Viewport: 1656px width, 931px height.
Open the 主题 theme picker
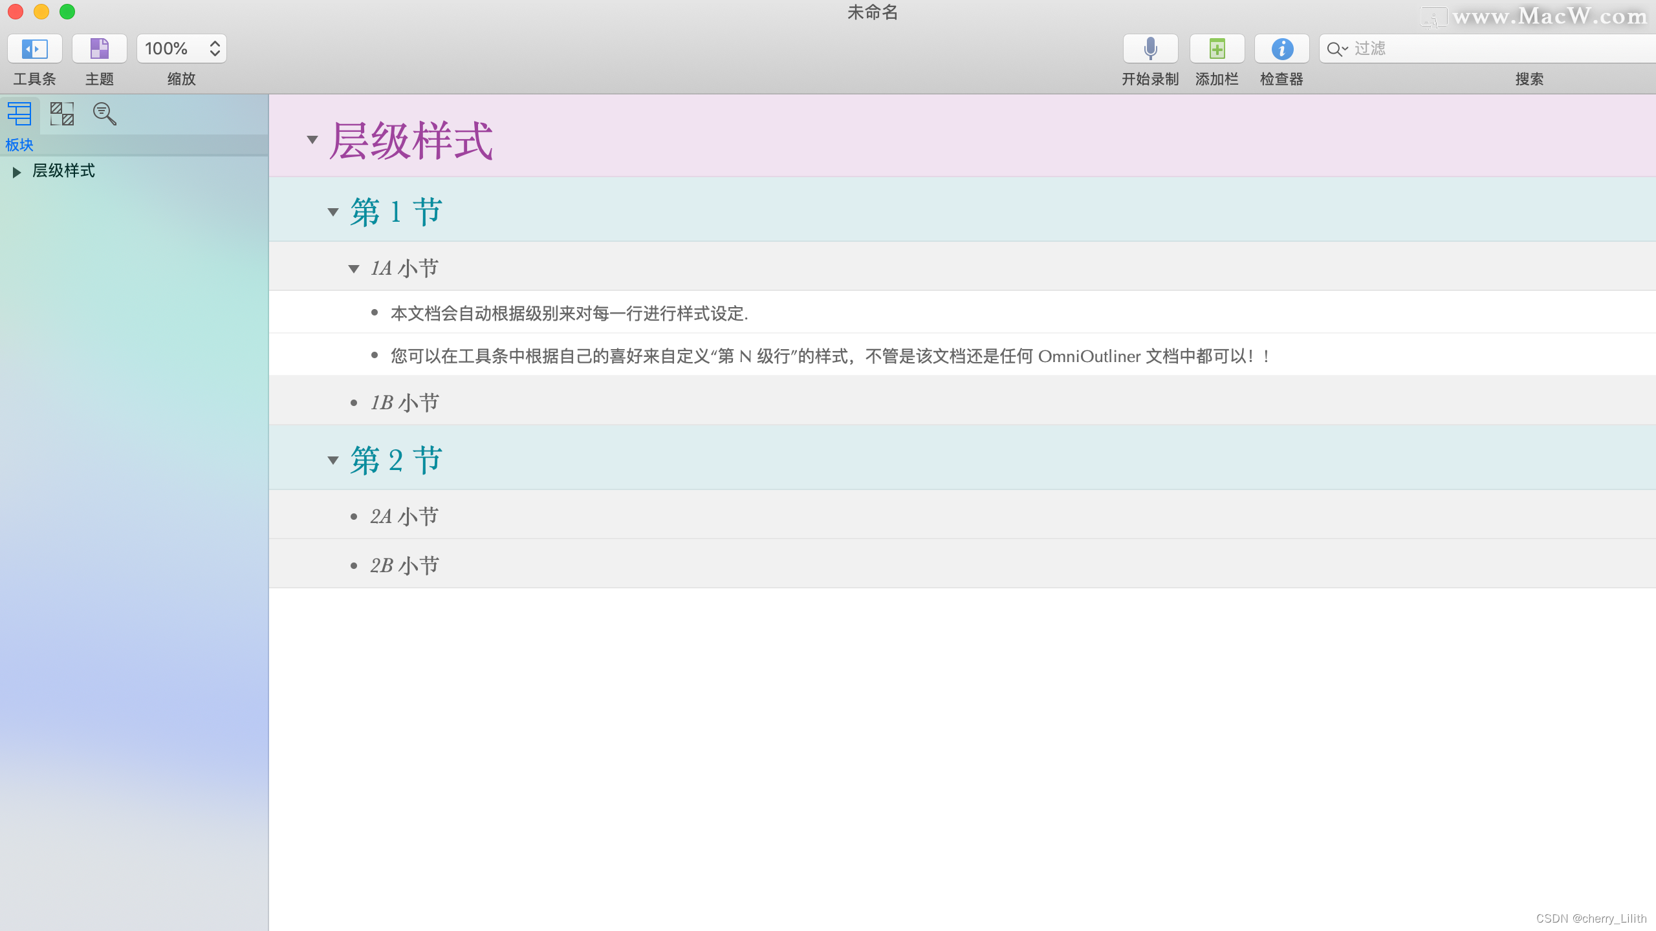(100, 48)
